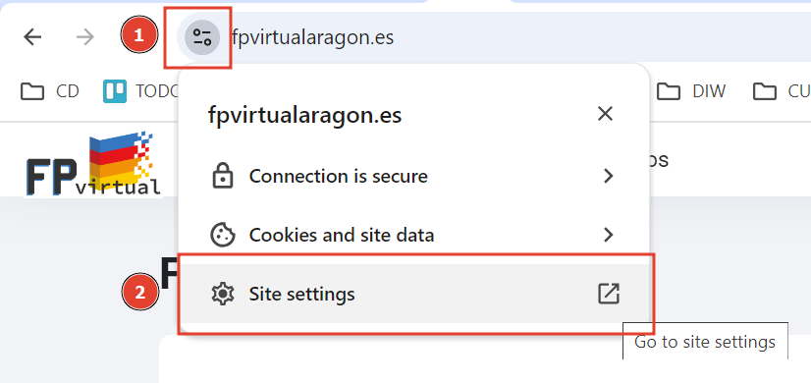Expand the Connection is secure chevron
811x383 pixels.
click(x=609, y=176)
